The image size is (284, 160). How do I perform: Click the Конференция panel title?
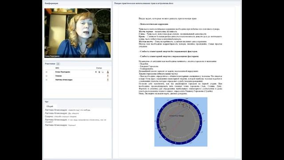pos(51,3)
